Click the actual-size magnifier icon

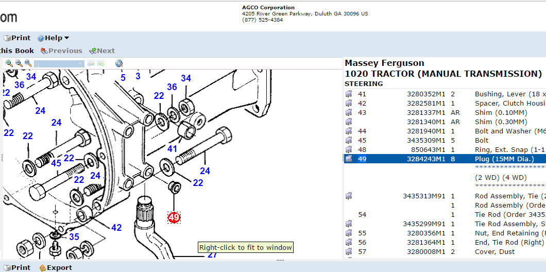[x=28, y=63]
